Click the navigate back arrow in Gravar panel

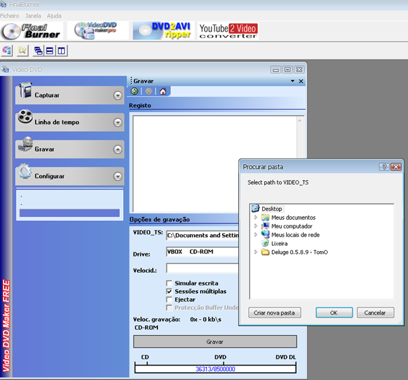pos(134,91)
